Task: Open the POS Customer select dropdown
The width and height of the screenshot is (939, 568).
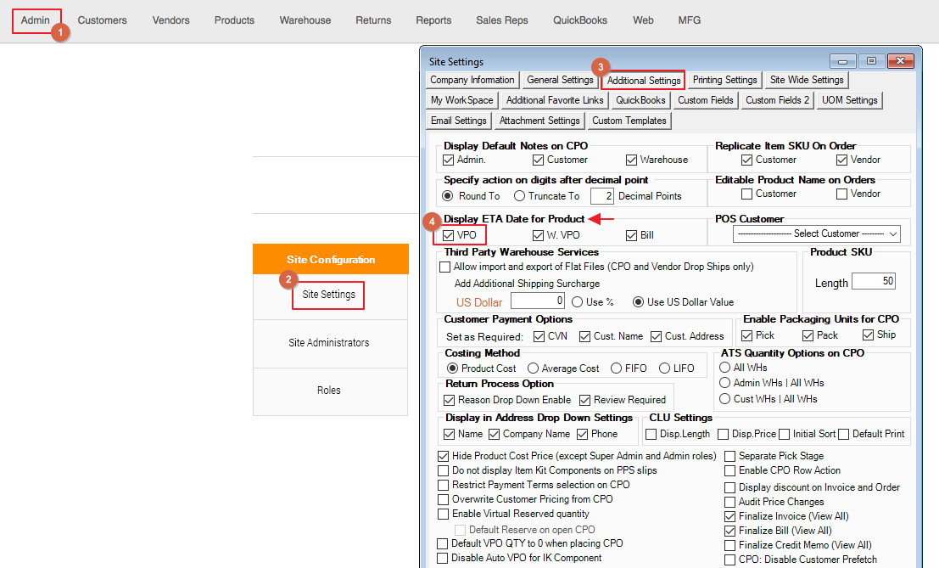Action: point(817,233)
